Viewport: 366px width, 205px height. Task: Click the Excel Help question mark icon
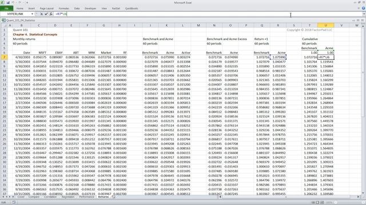pos(364,8)
